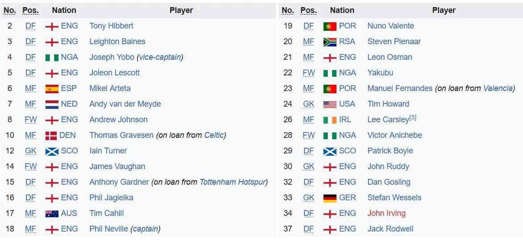Viewport: 523px width, 240px height.
Task: Open Leighton Baines player page
Action: pyautogui.click(x=117, y=41)
